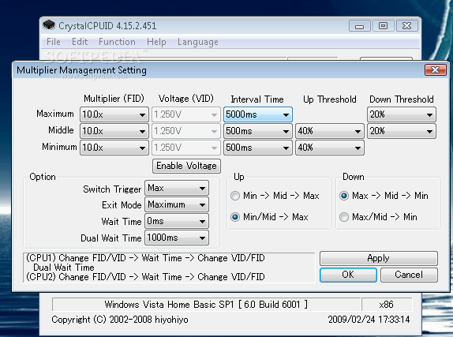Click the 'Dual Wait Time' description line
The image size is (453, 337).
point(64,268)
